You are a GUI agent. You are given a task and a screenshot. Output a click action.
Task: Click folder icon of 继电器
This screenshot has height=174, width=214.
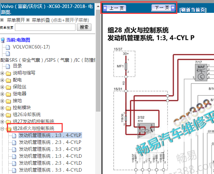point(8,94)
